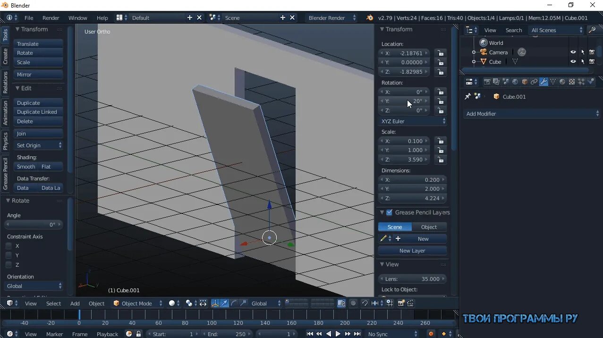Image resolution: width=603 pixels, height=338 pixels.
Task: Click the Y rotation 20° slider field
Action: [404, 101]
